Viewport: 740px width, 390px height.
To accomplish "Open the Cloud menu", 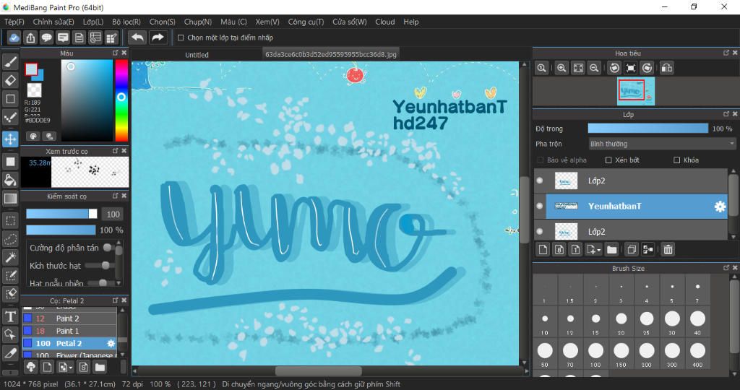I will (x=385, y=22).
